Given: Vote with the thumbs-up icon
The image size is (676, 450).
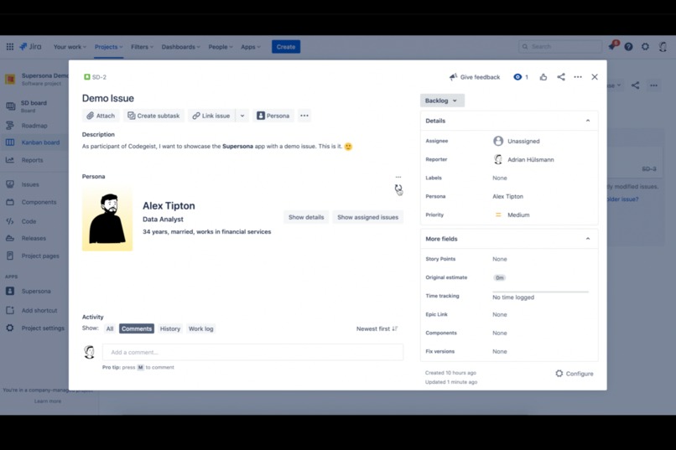Looking at the screenshot, I should pyautogui.click(x=543, y=77).
